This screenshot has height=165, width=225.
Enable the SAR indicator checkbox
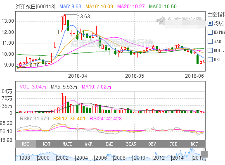click(x=210, y=41)
